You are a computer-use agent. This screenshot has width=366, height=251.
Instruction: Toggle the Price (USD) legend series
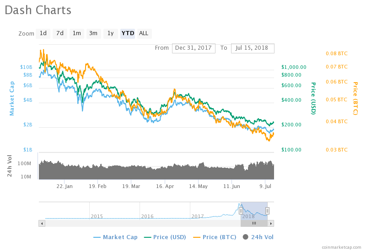(x=165, y=237)
